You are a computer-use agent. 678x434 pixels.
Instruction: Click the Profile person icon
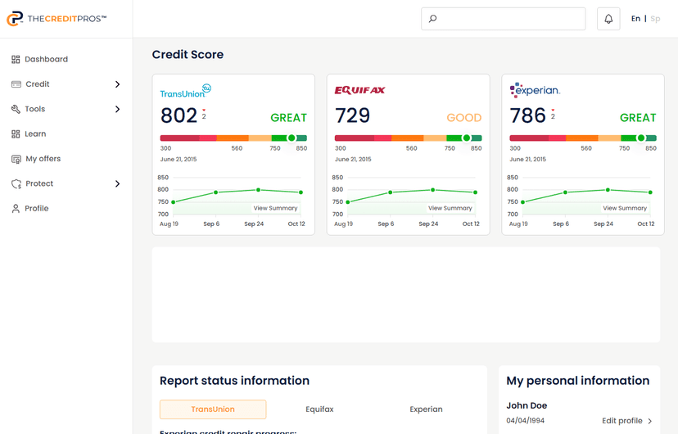[16, 209]
